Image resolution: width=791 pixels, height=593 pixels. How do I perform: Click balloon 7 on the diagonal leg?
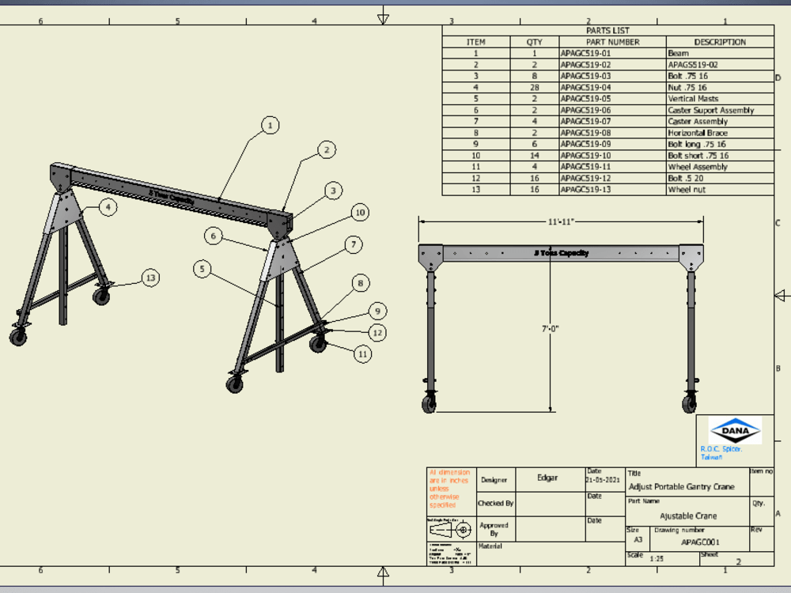(352, 245)
